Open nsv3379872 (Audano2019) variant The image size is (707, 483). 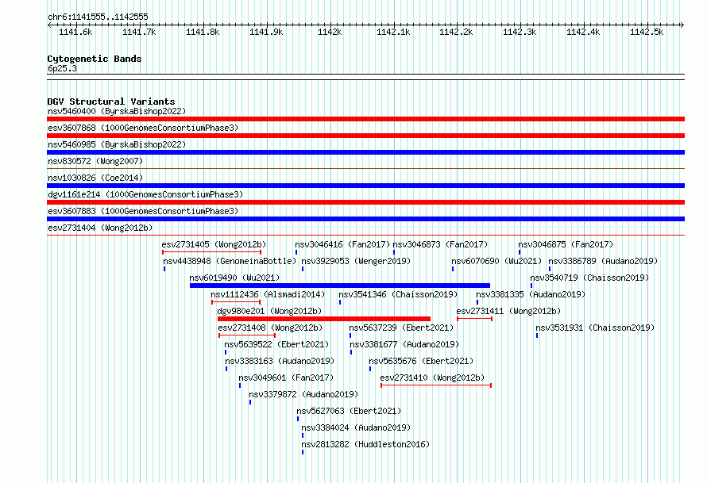click(x=303, y=394)
